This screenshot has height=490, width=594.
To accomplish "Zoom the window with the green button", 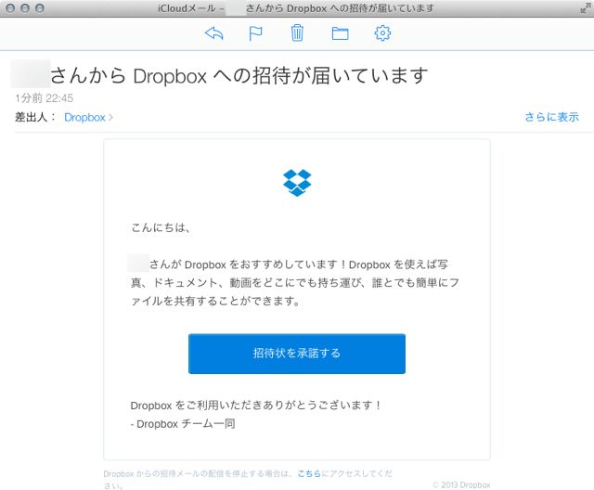I will coord(39,8).
